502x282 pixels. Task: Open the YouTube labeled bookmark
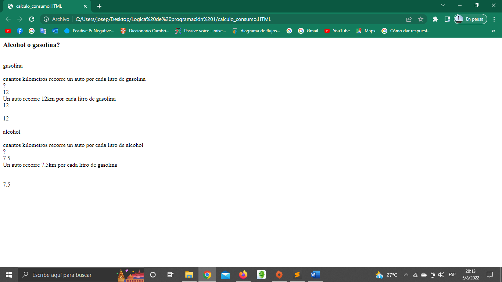click(x=337, y=31)
